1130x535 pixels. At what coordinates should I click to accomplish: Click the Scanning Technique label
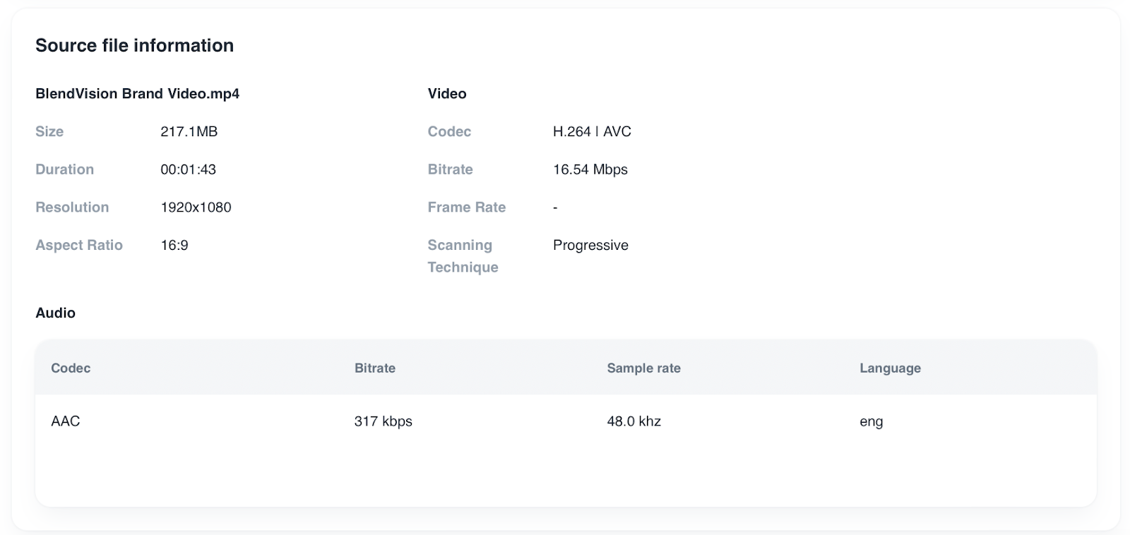coord(463,256)
